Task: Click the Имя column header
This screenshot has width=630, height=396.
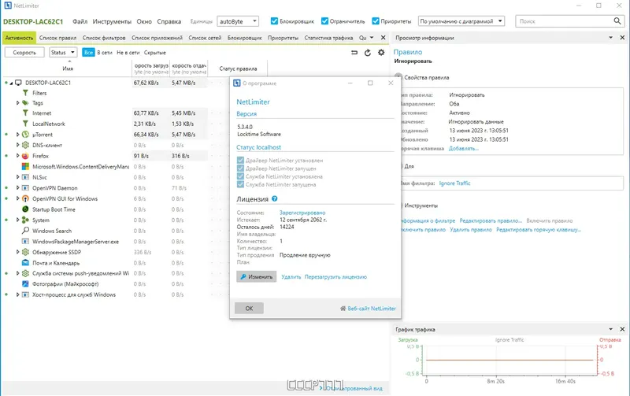Action: [68, 68]
